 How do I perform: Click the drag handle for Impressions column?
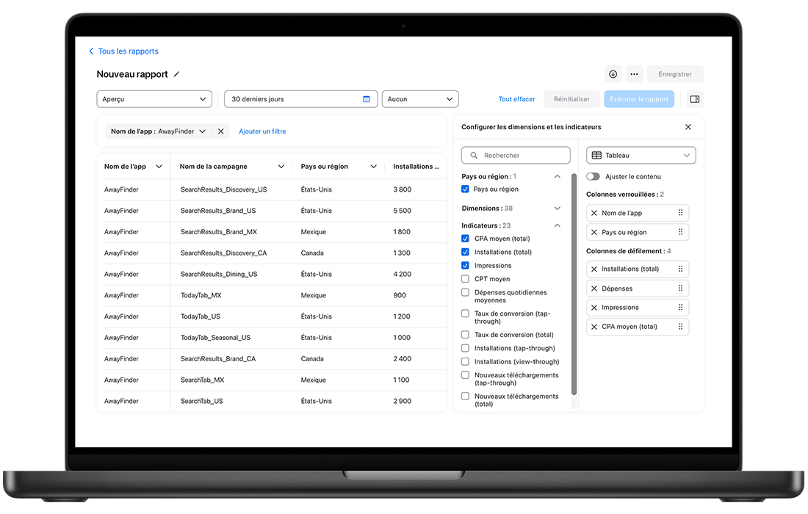(x=680, y=308)
